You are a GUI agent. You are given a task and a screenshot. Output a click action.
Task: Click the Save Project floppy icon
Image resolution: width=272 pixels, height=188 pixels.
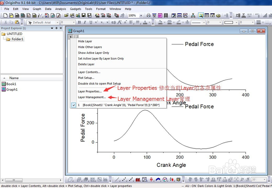click(84, 15)
